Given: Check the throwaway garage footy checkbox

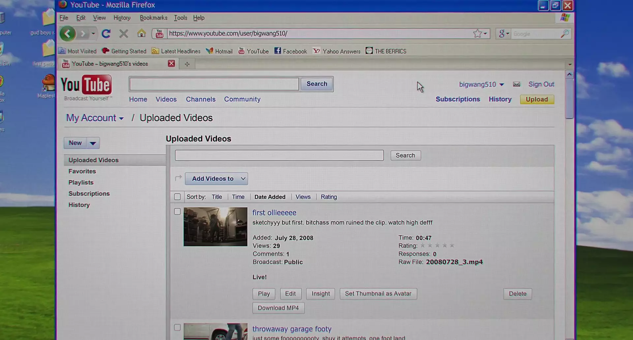Looking at the screenshot, I should pyautogui.click(x=177, y=327).
